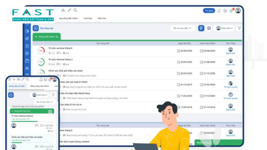Image resolution: width=267 pixels, height=150 pixels.
Task: Click the goal text Giảm chi phí 5% (3 tỷ)
Action: tap(76, 110)
